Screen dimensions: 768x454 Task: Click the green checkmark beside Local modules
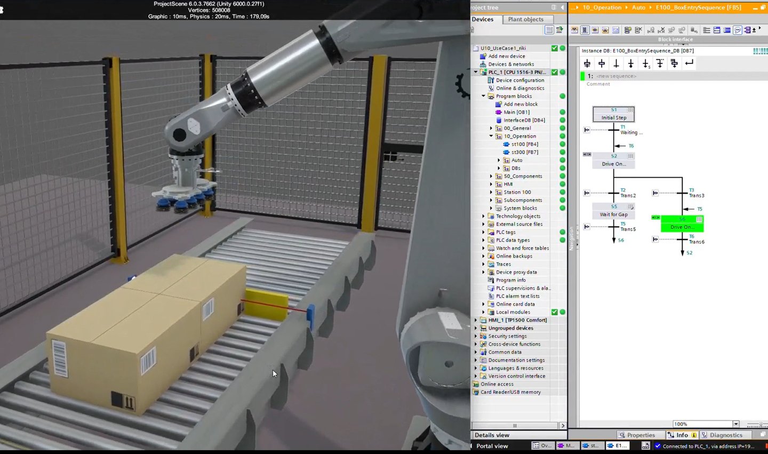[x=555, y=312]
